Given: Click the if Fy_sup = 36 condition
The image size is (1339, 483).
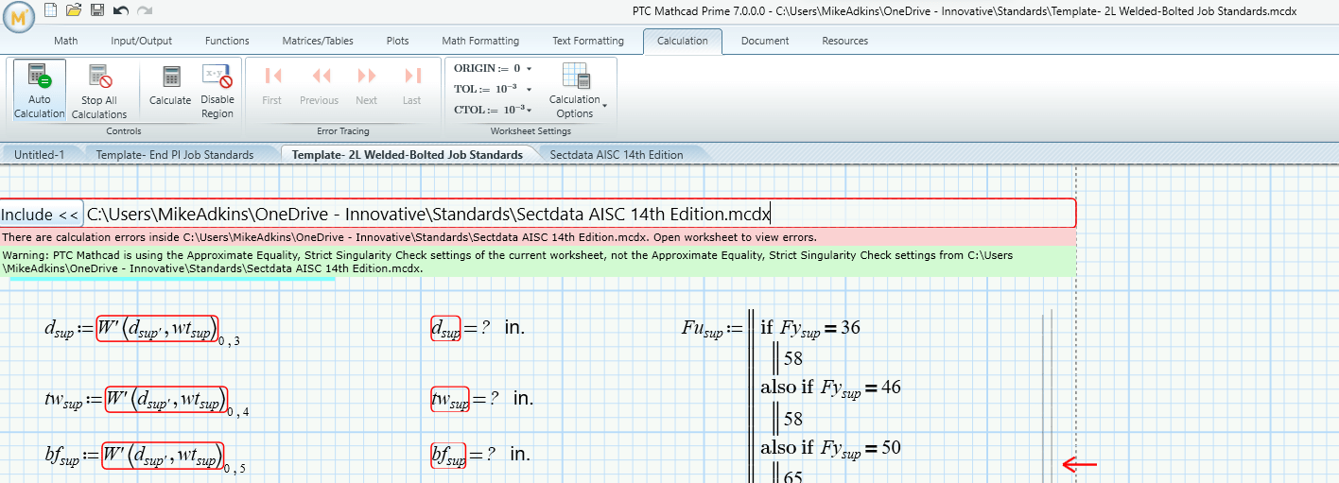Looking at the screenshot, I should coord(810,329).
